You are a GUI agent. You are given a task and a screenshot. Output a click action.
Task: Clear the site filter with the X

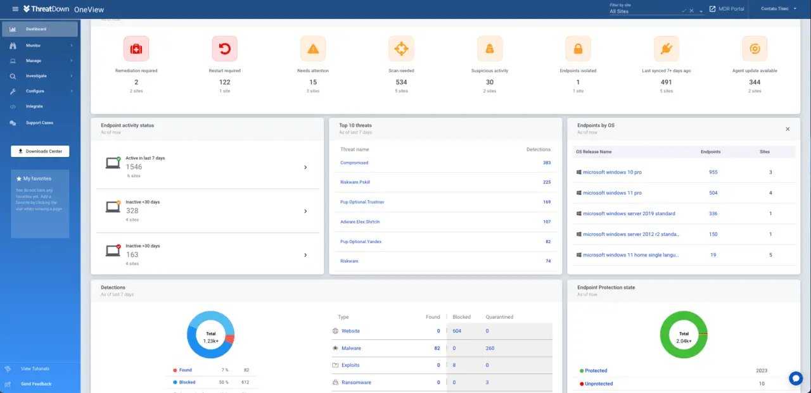691,11
